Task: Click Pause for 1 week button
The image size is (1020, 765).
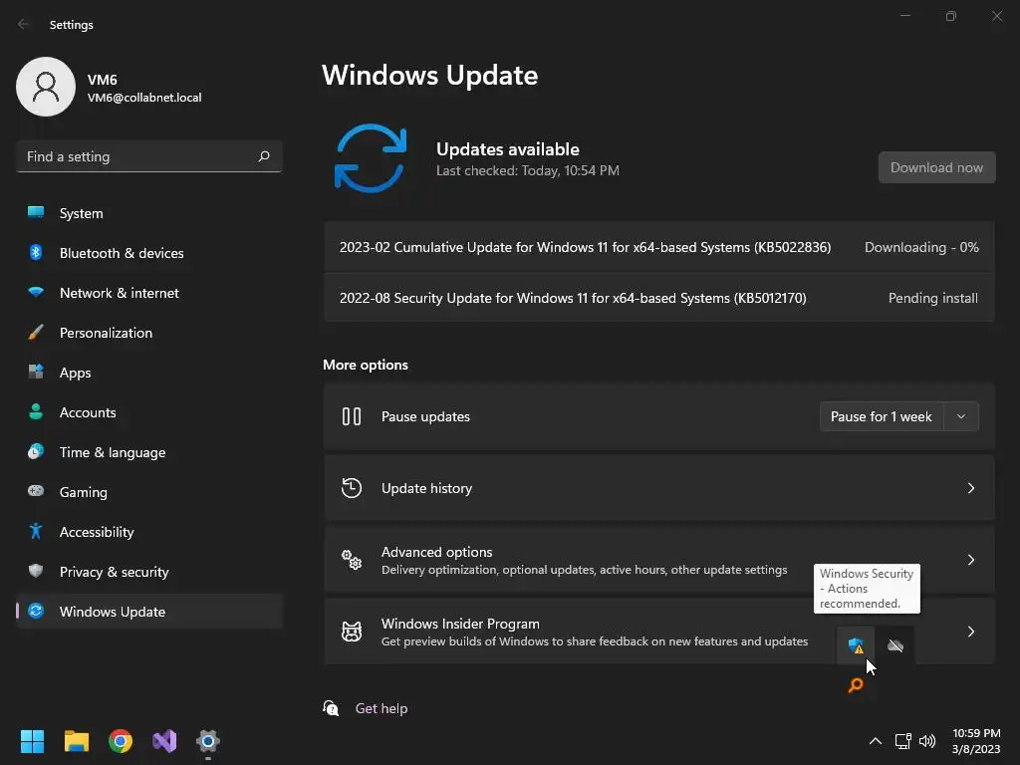Action: click(x=881, y=416)
